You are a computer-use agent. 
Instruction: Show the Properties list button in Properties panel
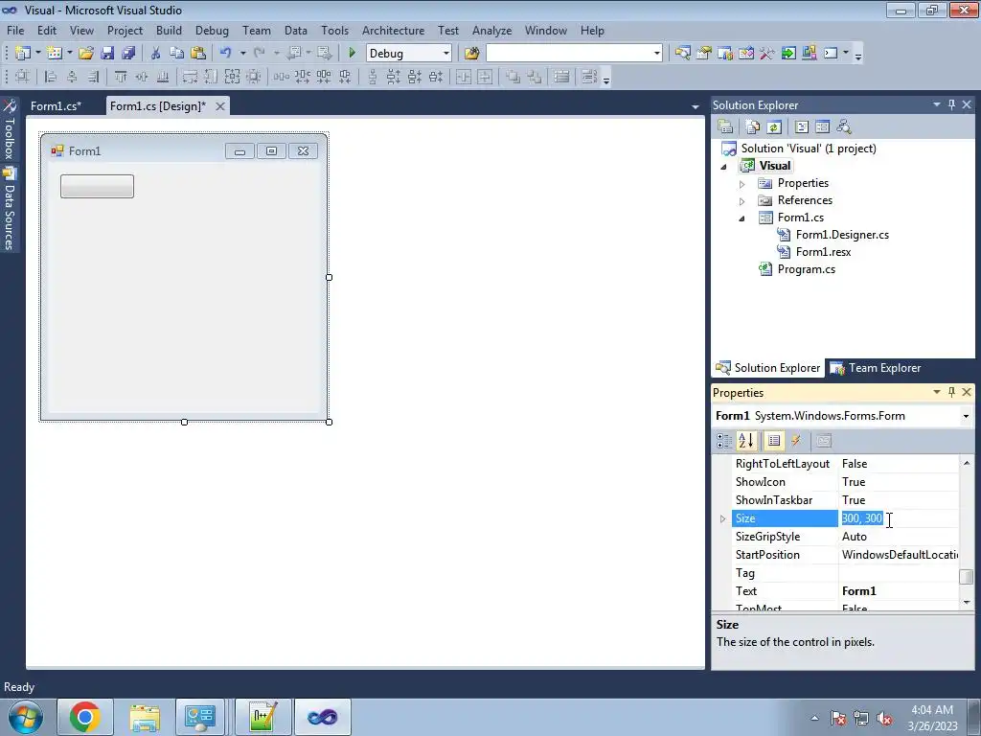point(774,441)
